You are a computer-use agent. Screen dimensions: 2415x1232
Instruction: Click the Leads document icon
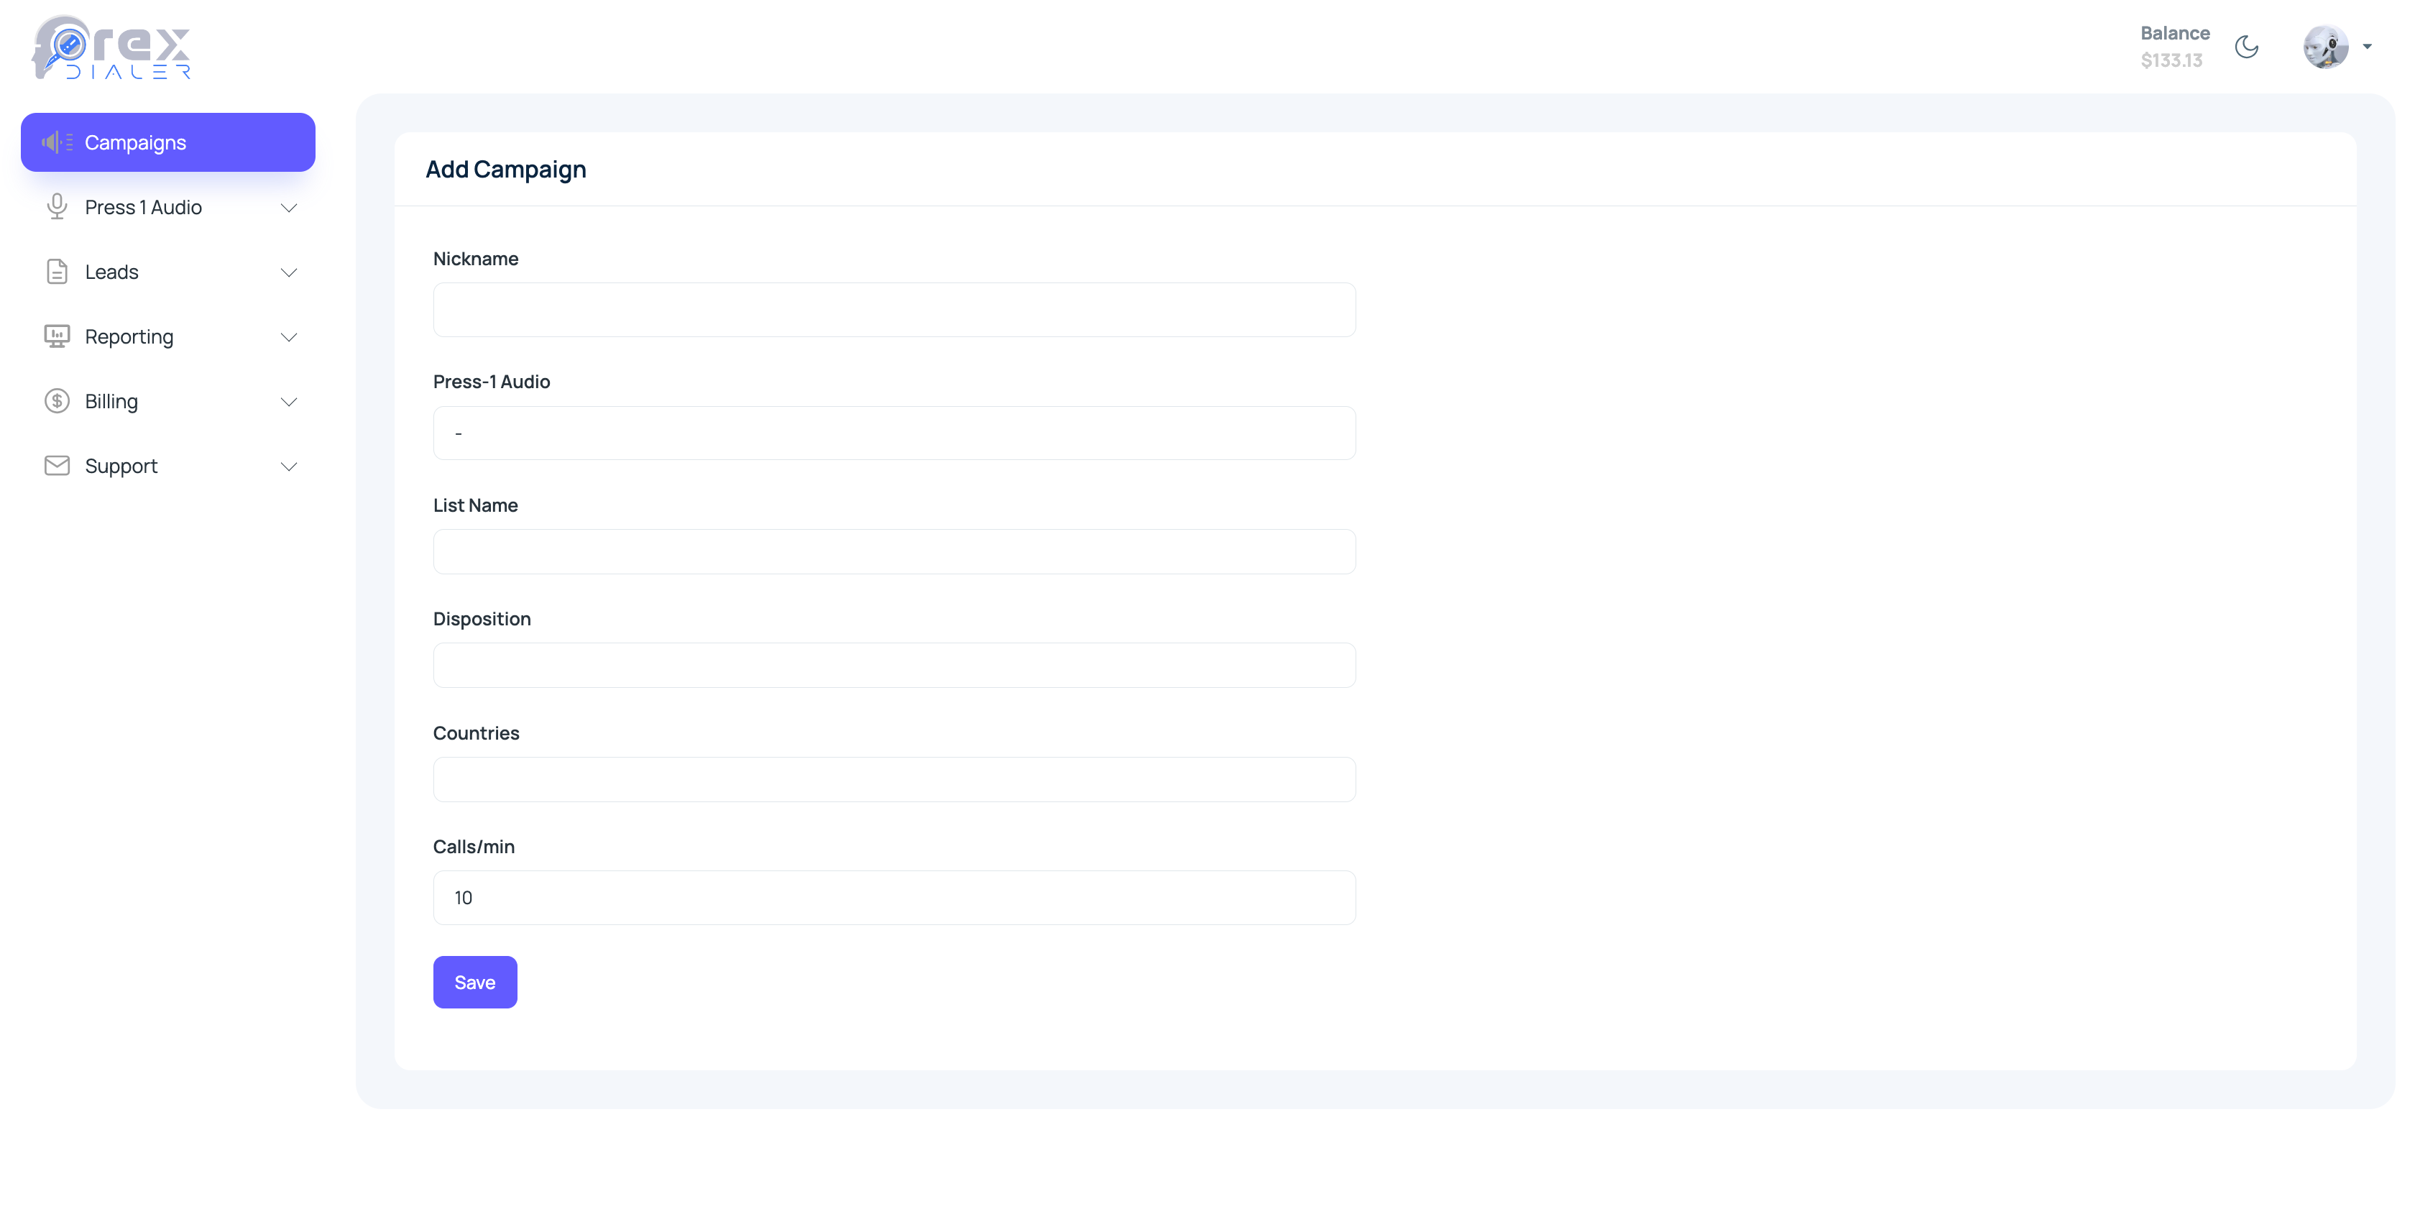click(56, 272)
